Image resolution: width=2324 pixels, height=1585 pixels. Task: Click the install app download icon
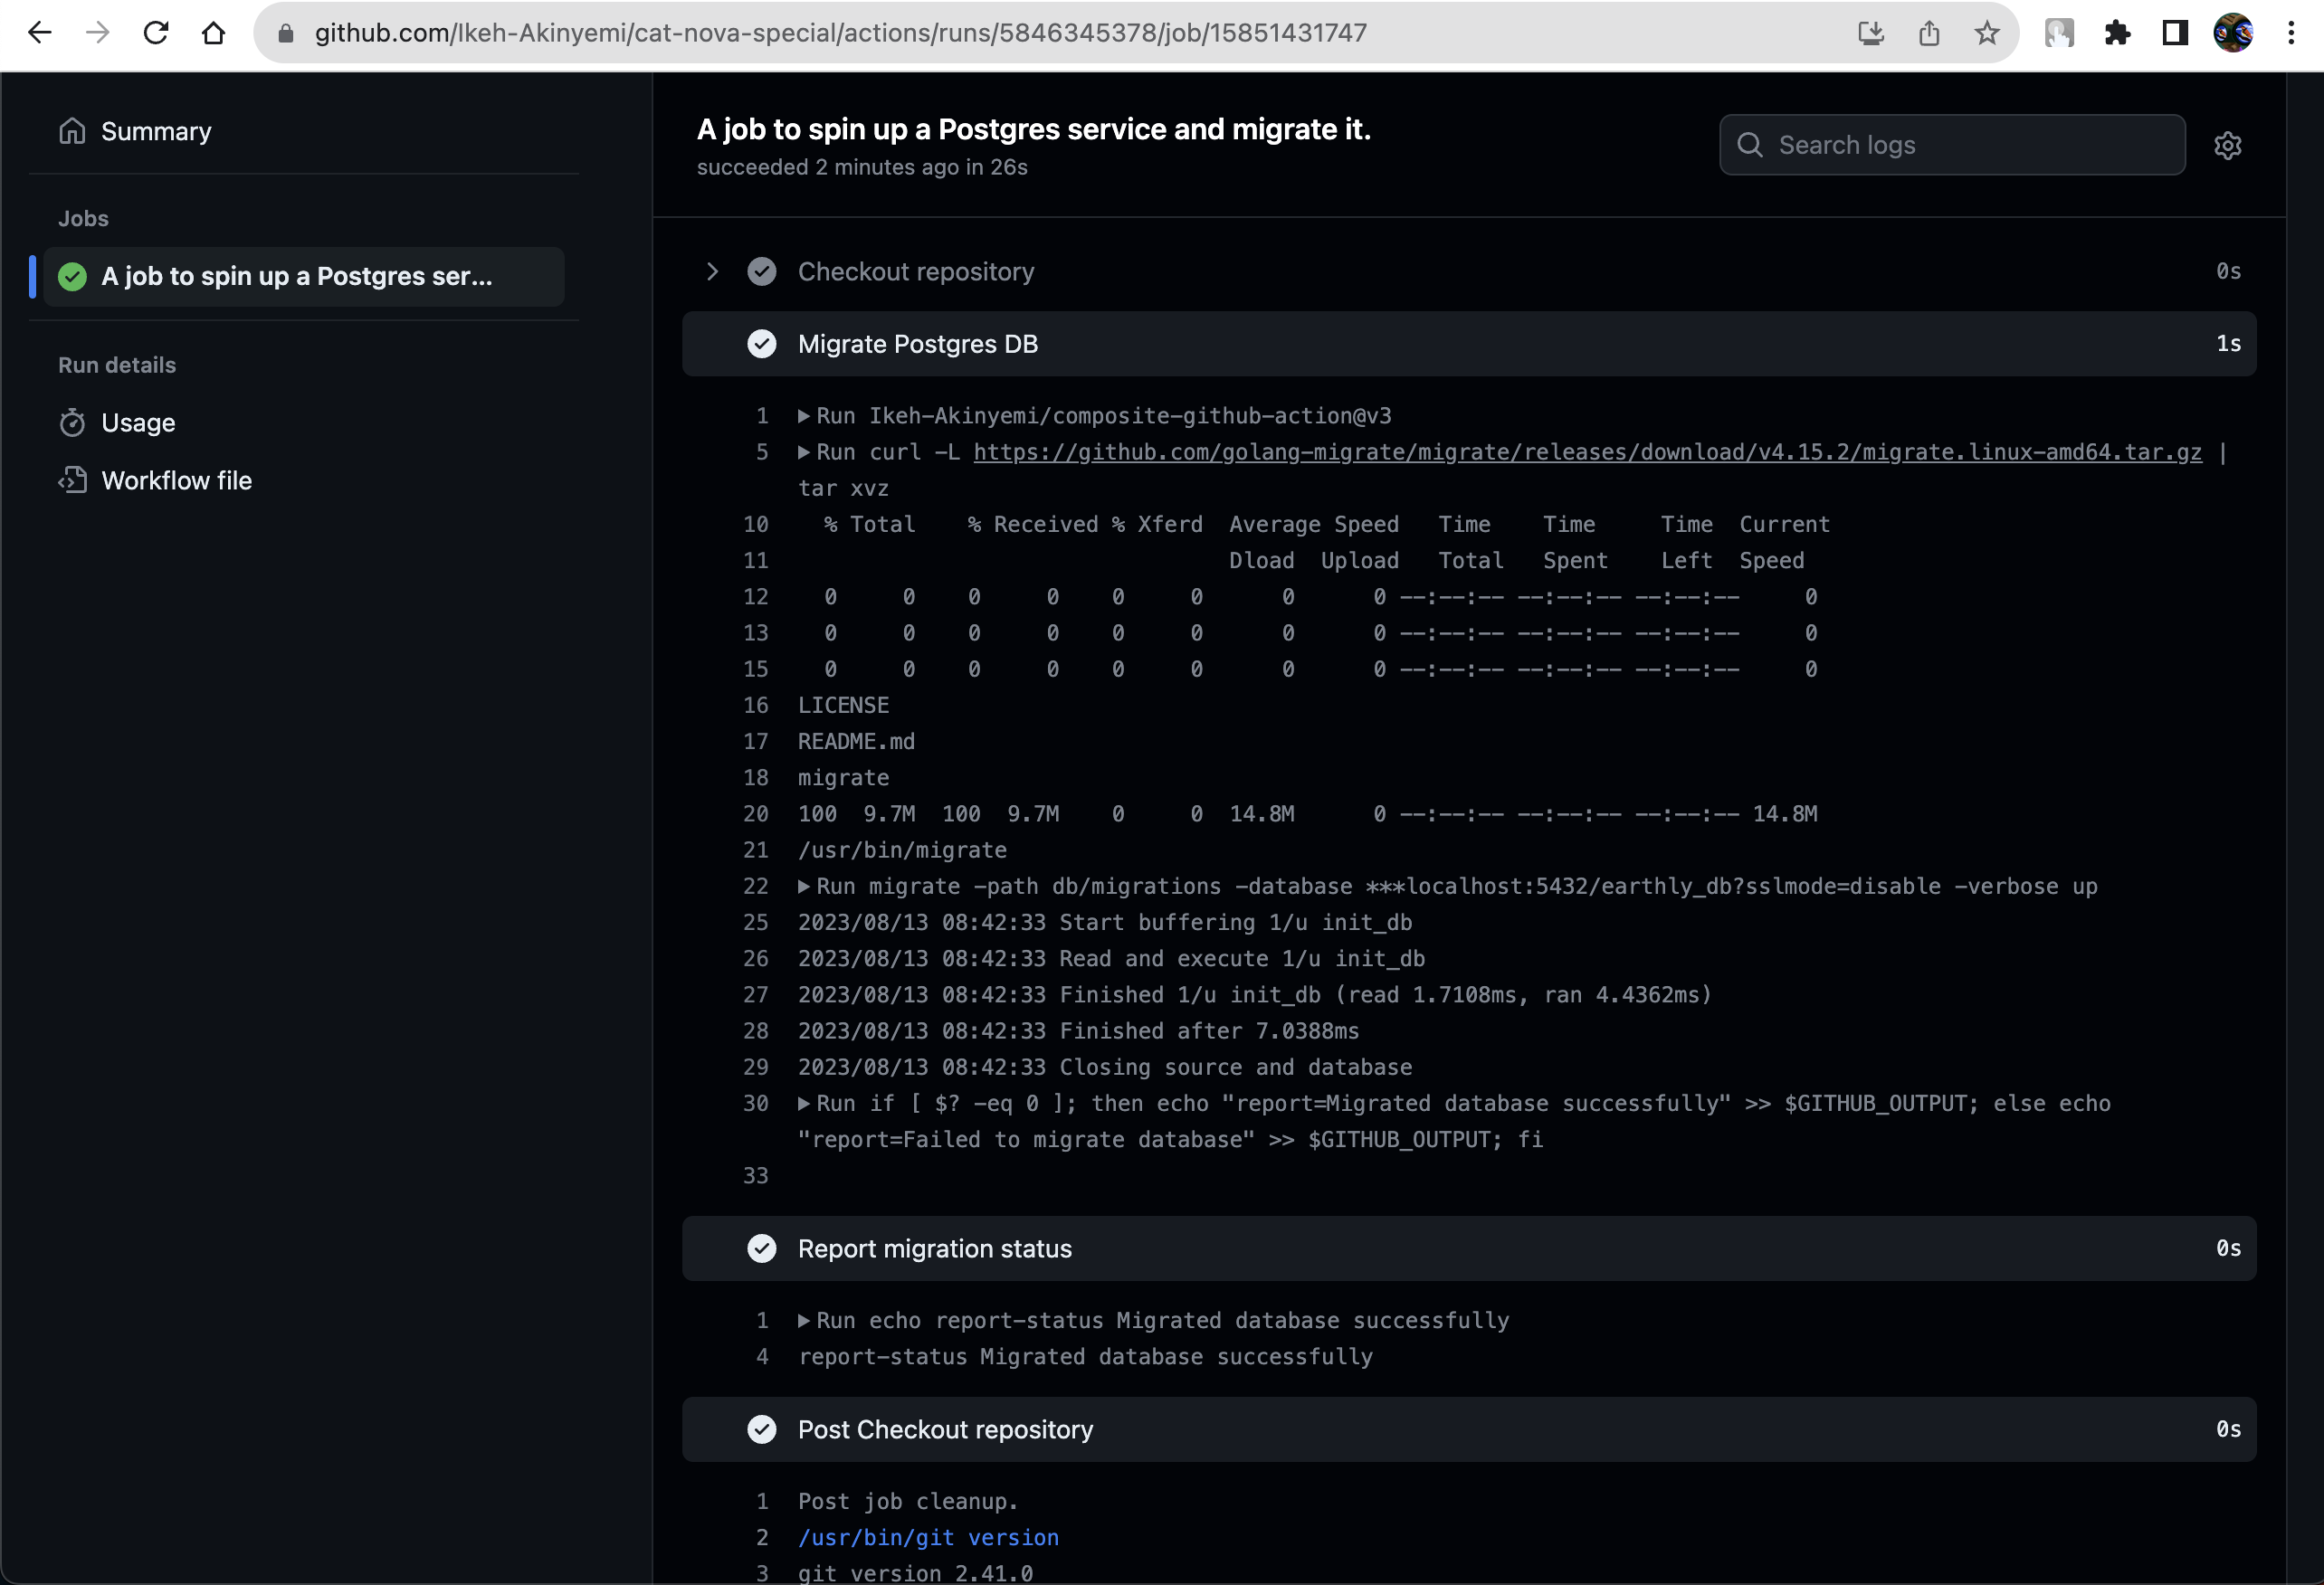1871,33
